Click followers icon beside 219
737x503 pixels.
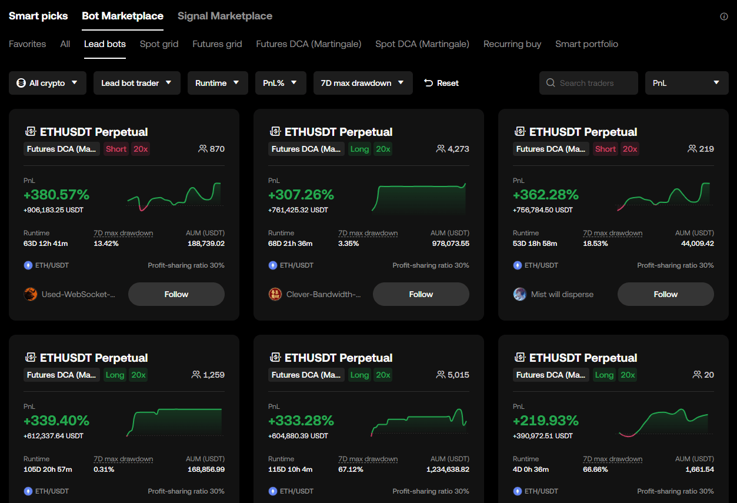[x=692, y=149]
